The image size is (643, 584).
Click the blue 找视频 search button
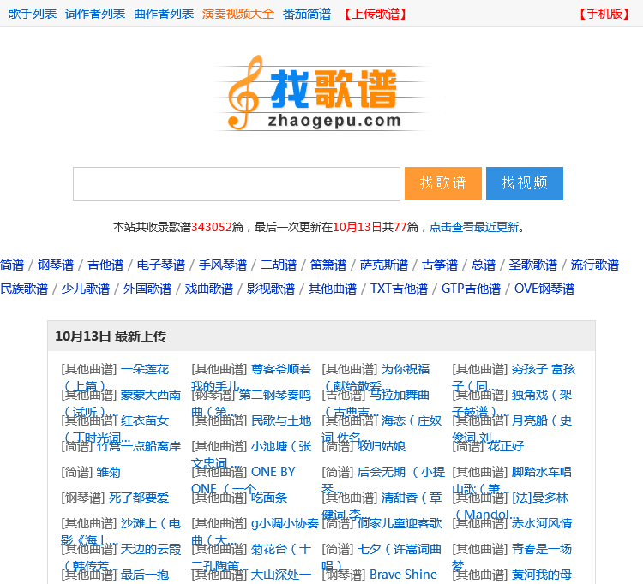(525, 183)
